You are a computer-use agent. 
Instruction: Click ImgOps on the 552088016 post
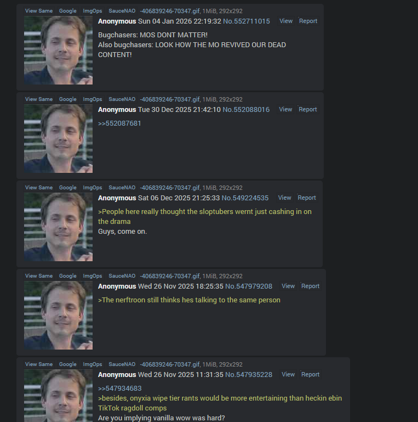pyautogui.click(x=93, y=99)
